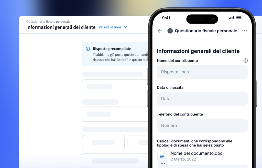The image size is (262, 168).
Task: Tap the battery indicator in status bar
Action: coord(239,17)
